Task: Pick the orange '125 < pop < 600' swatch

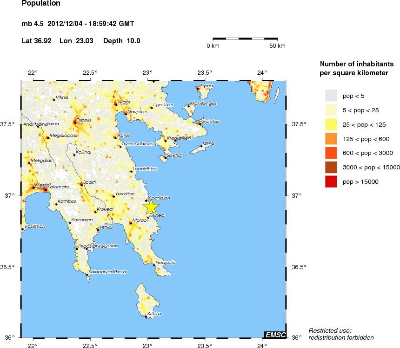Action: [331, 139]
